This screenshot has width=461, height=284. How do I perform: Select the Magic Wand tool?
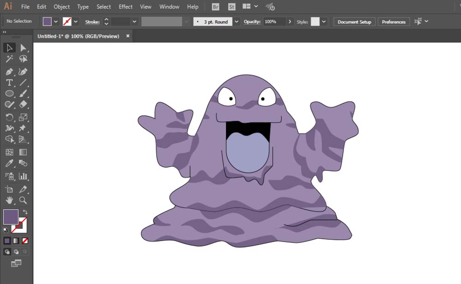[x=9, y=59]
